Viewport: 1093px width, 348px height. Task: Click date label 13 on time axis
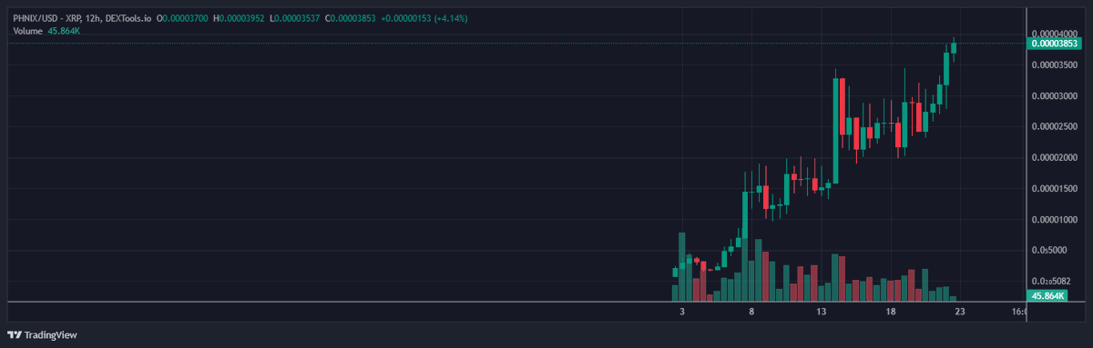coord(821,312)
